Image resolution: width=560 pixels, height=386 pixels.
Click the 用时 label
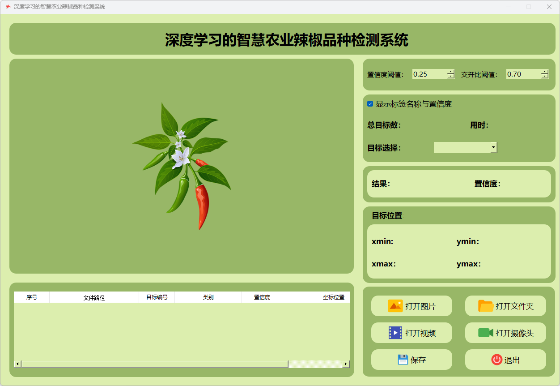(479, 125)
